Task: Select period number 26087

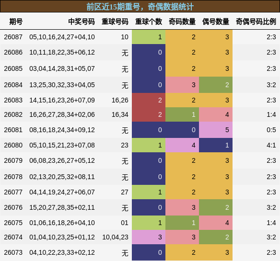Action: [13, 37]
